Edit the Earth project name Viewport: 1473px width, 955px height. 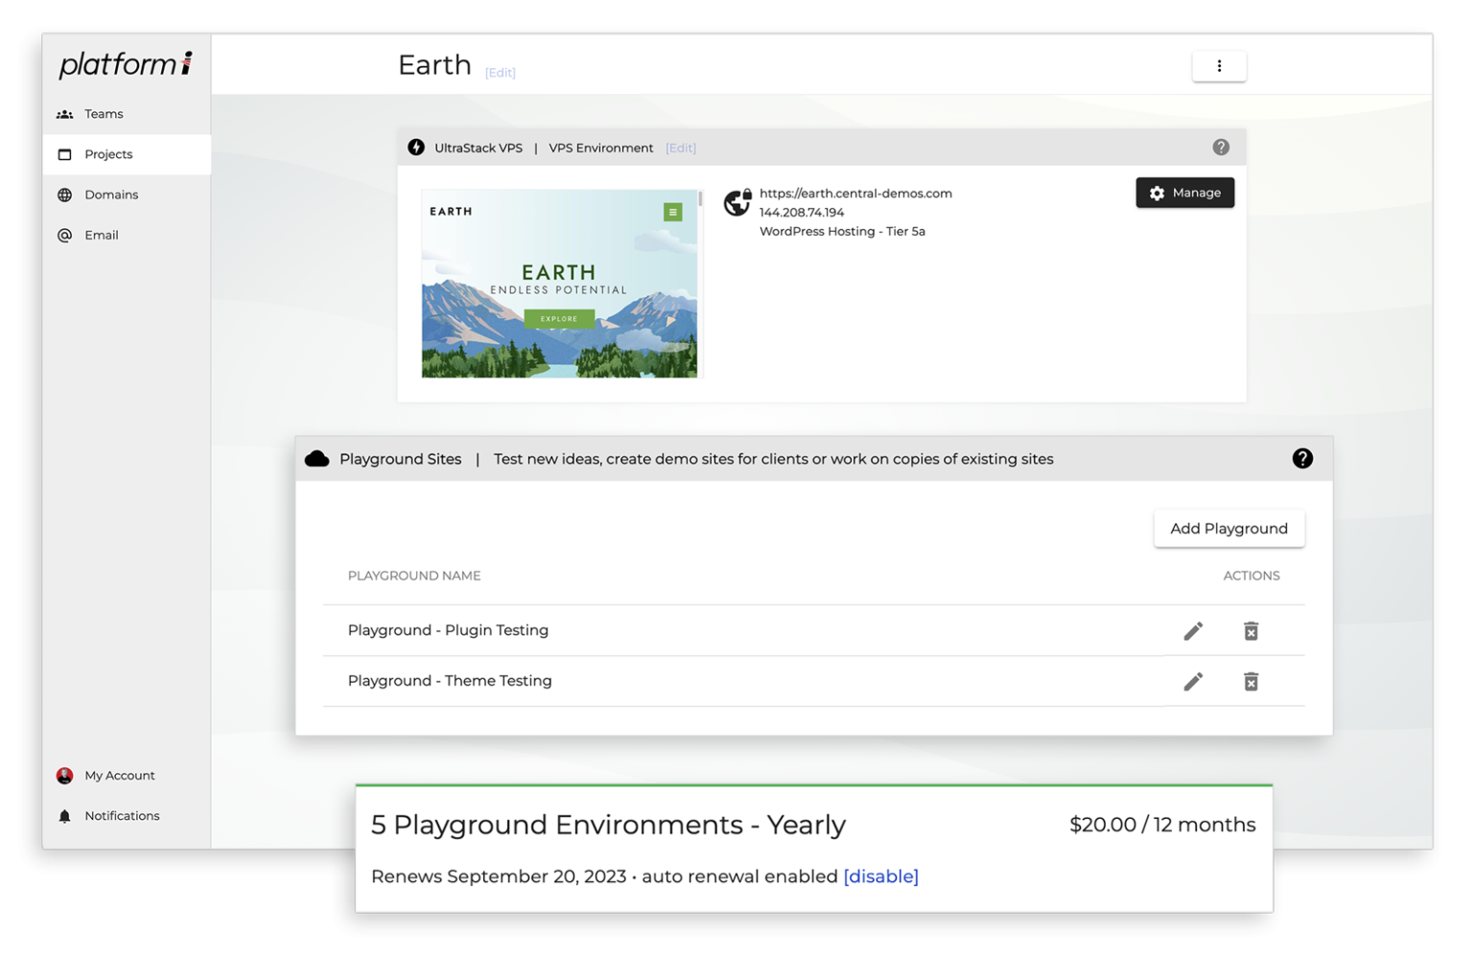(500, 72)
